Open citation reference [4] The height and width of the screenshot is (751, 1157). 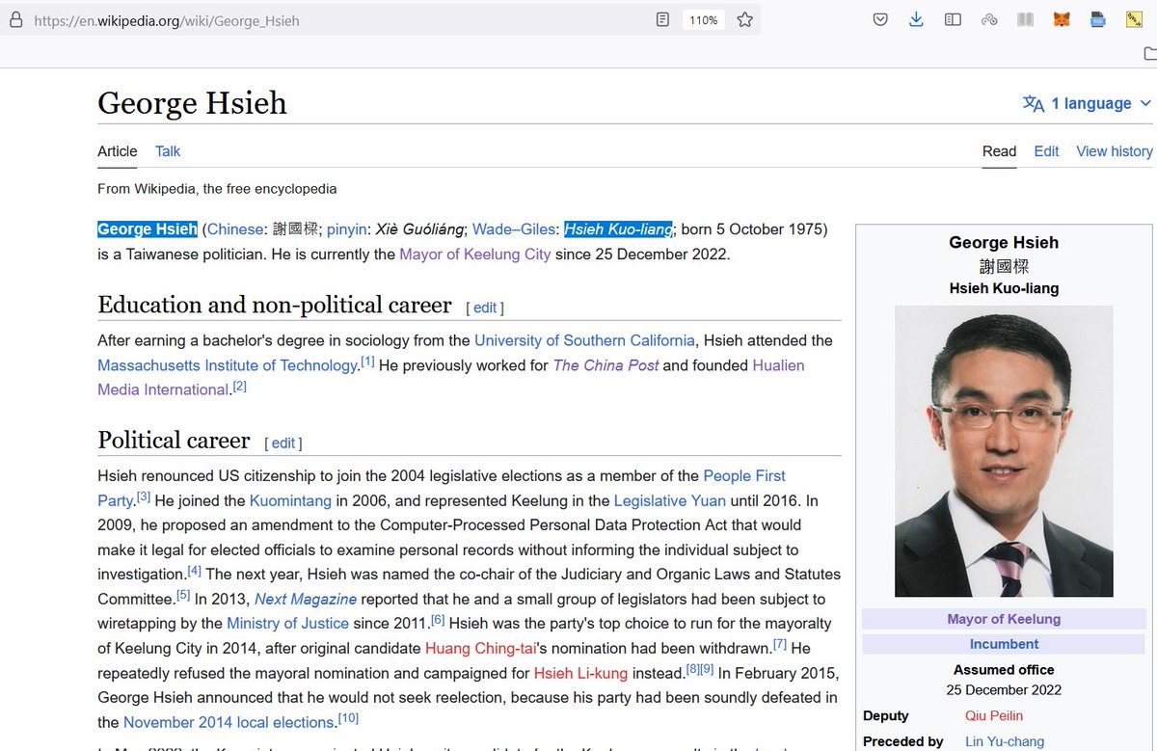tap(195, 570)
